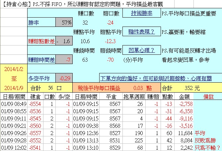Select the 金額 column header
This screenshot has height=151, width=222.
pos(184,97)
